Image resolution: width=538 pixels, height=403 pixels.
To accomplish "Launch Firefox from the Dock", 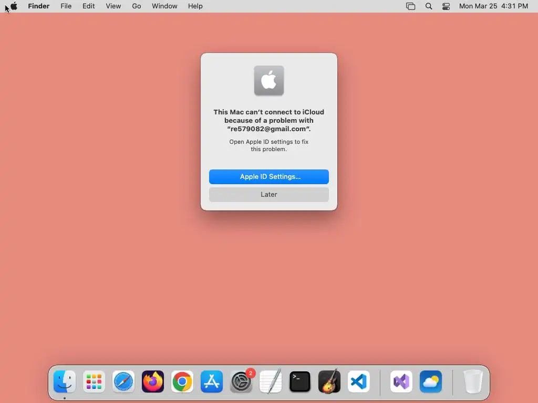I will 153,381.
